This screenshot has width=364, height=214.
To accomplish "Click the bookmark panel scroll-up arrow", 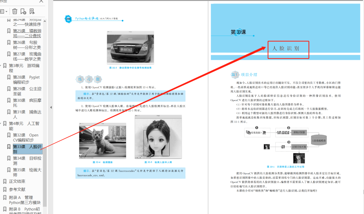I will [45, 21].
